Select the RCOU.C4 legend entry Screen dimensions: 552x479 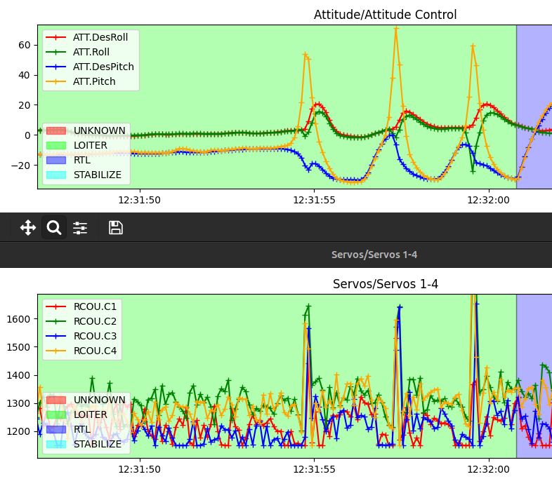pos(95,351)
